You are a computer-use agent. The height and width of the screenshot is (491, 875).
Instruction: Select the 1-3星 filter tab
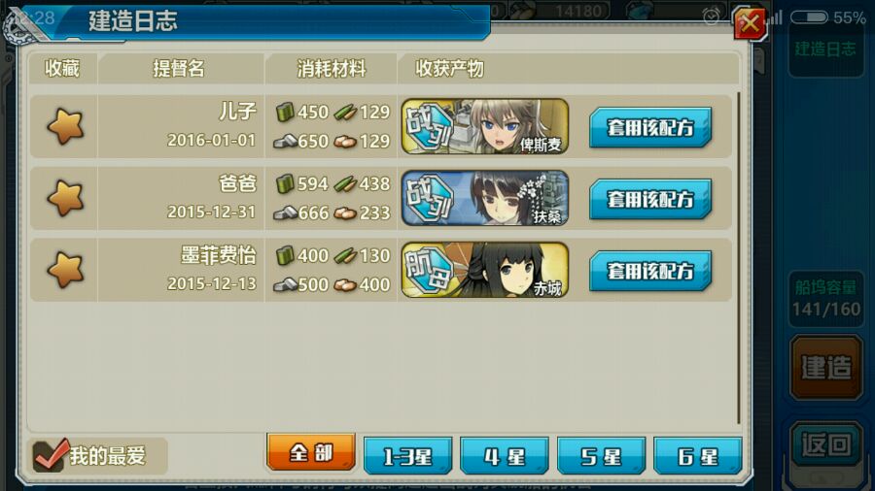[408, 456]
